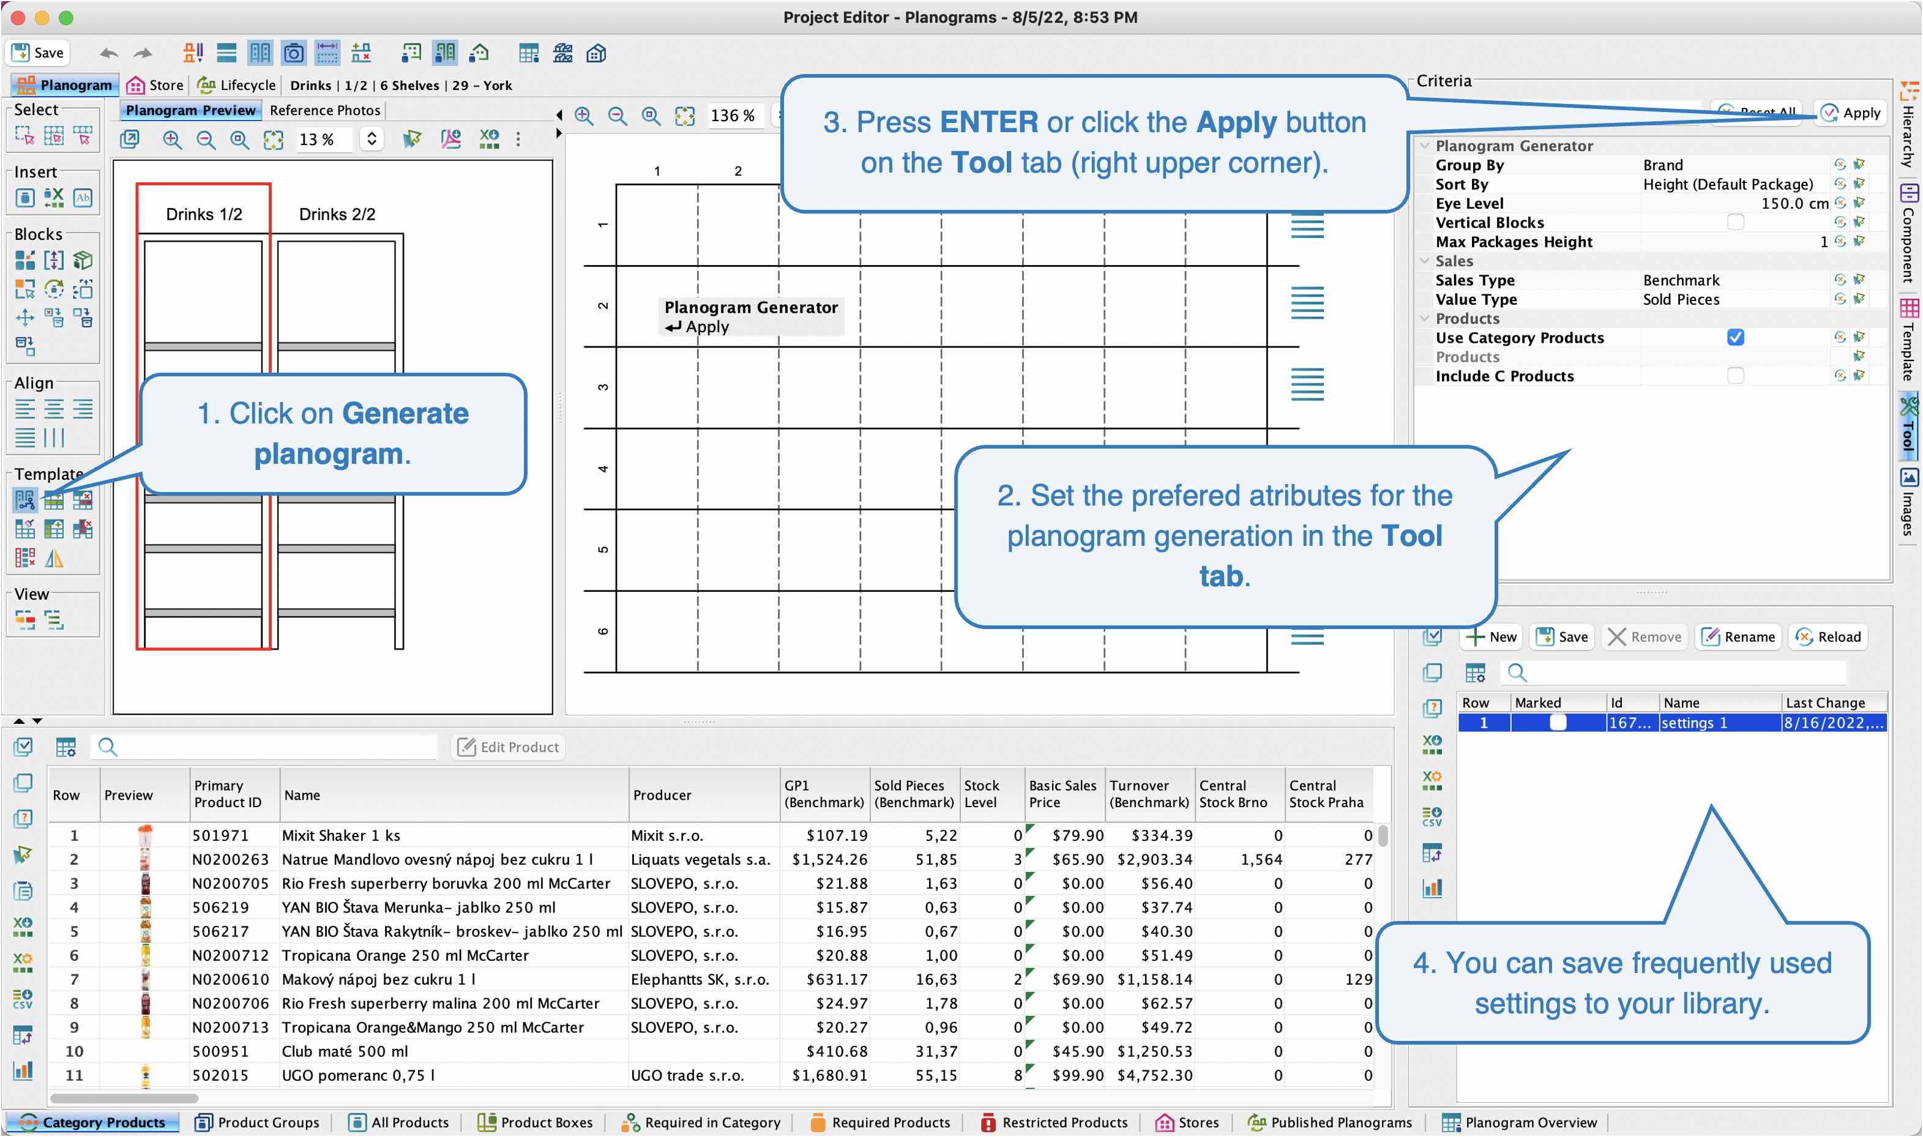
Task: Switch to the Store tab
Action: coord(155,85)
